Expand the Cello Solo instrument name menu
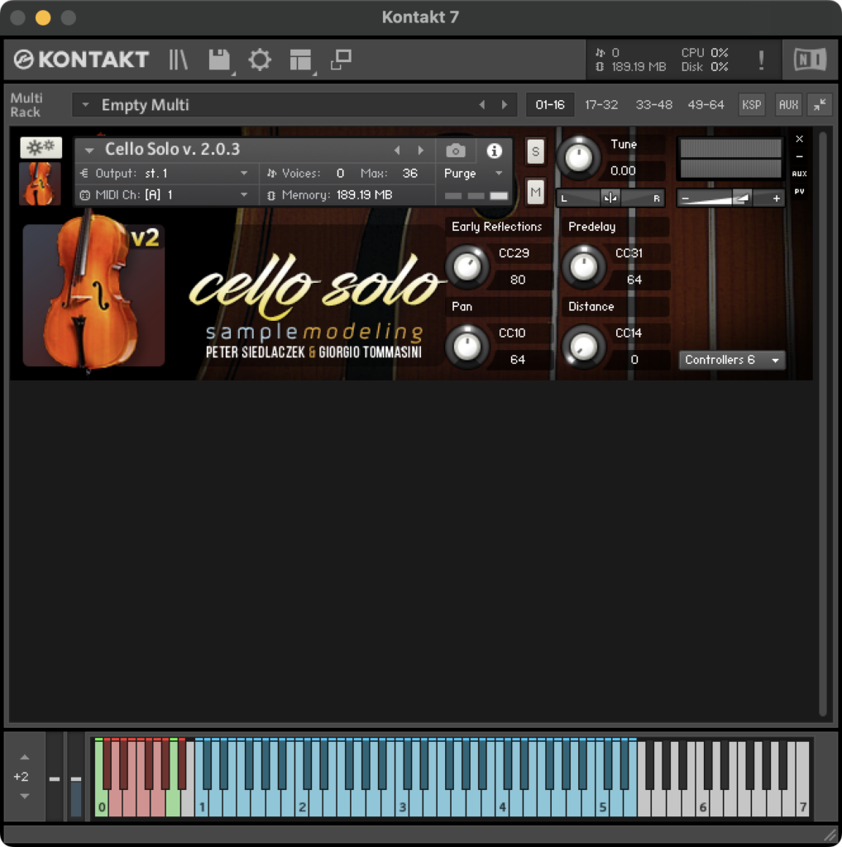Screen dimensions: 842x847 (x=89, y=151)
